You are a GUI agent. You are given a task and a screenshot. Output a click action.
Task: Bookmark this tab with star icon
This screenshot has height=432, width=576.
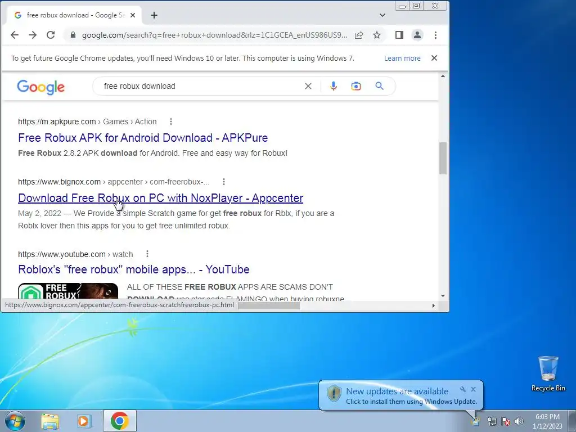376,35
